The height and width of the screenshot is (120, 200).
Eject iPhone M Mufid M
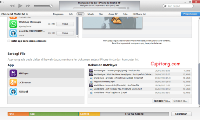point(27,14)
